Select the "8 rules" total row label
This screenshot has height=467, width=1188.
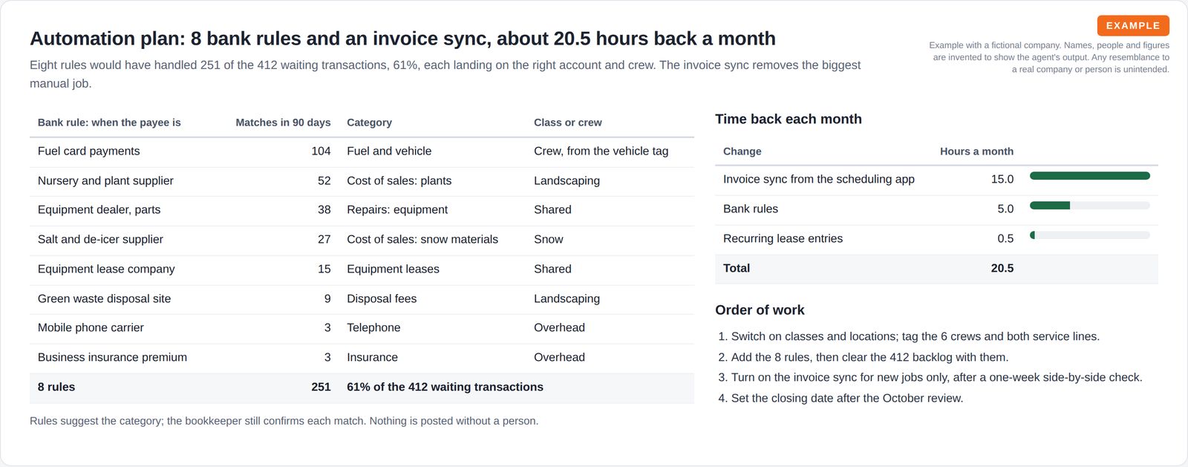click(56, 387)
